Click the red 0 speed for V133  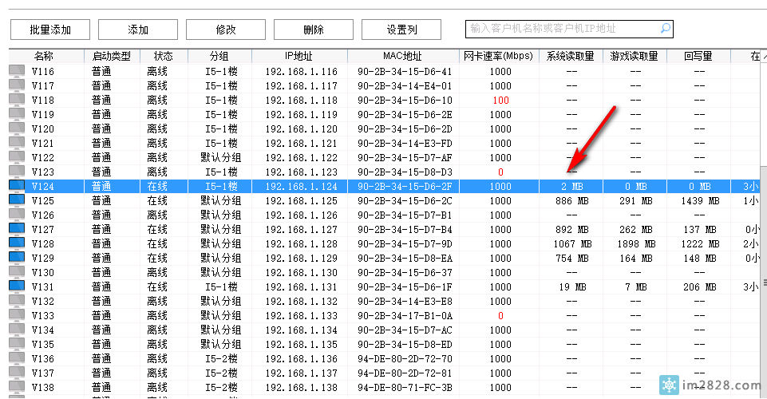pos(500,316)
